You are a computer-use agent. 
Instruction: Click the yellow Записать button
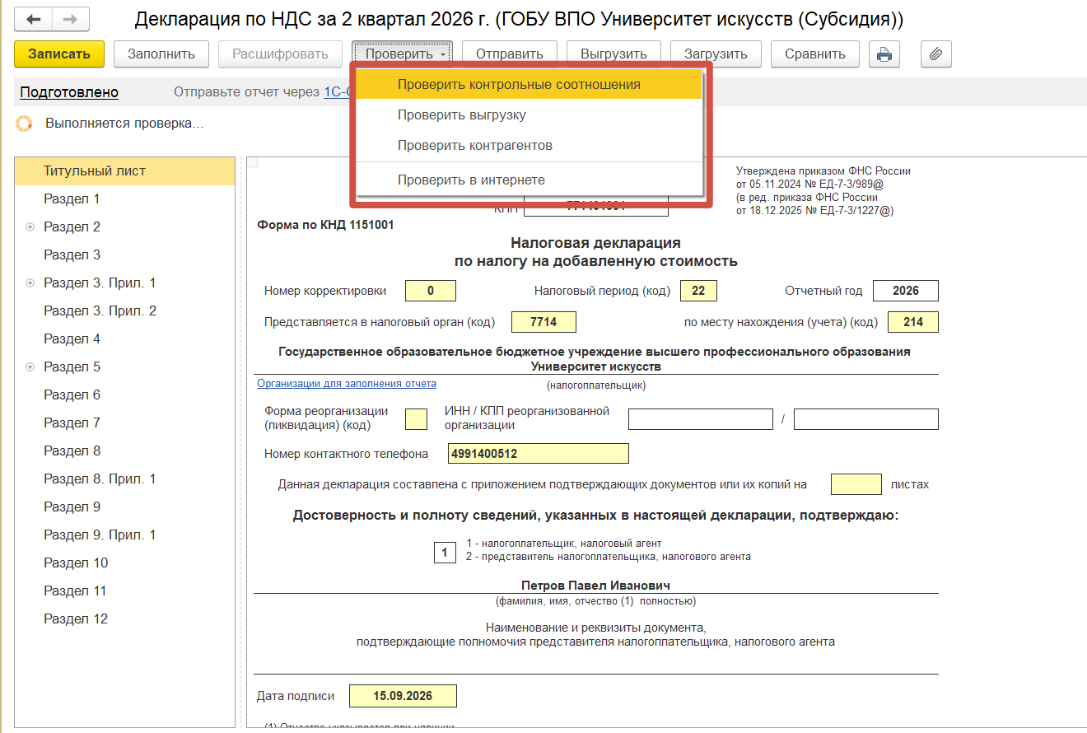(59, 54)
